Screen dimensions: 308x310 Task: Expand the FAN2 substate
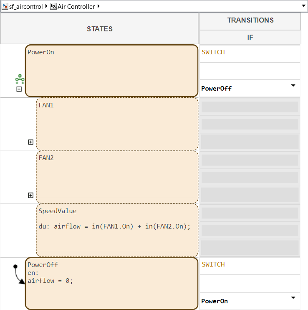click(x=30, y=195)
